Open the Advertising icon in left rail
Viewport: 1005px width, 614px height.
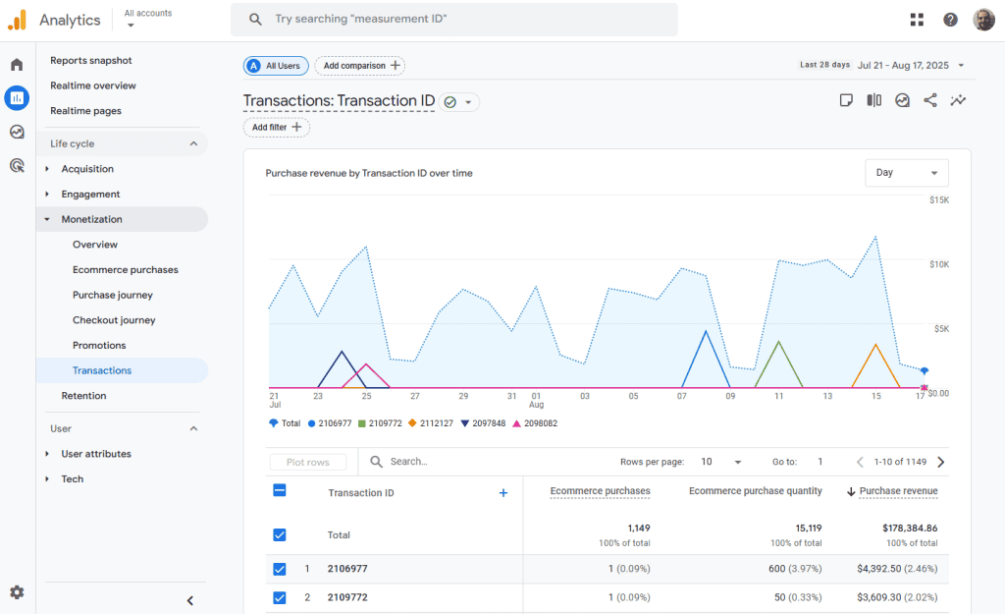(x=17, y=165)
